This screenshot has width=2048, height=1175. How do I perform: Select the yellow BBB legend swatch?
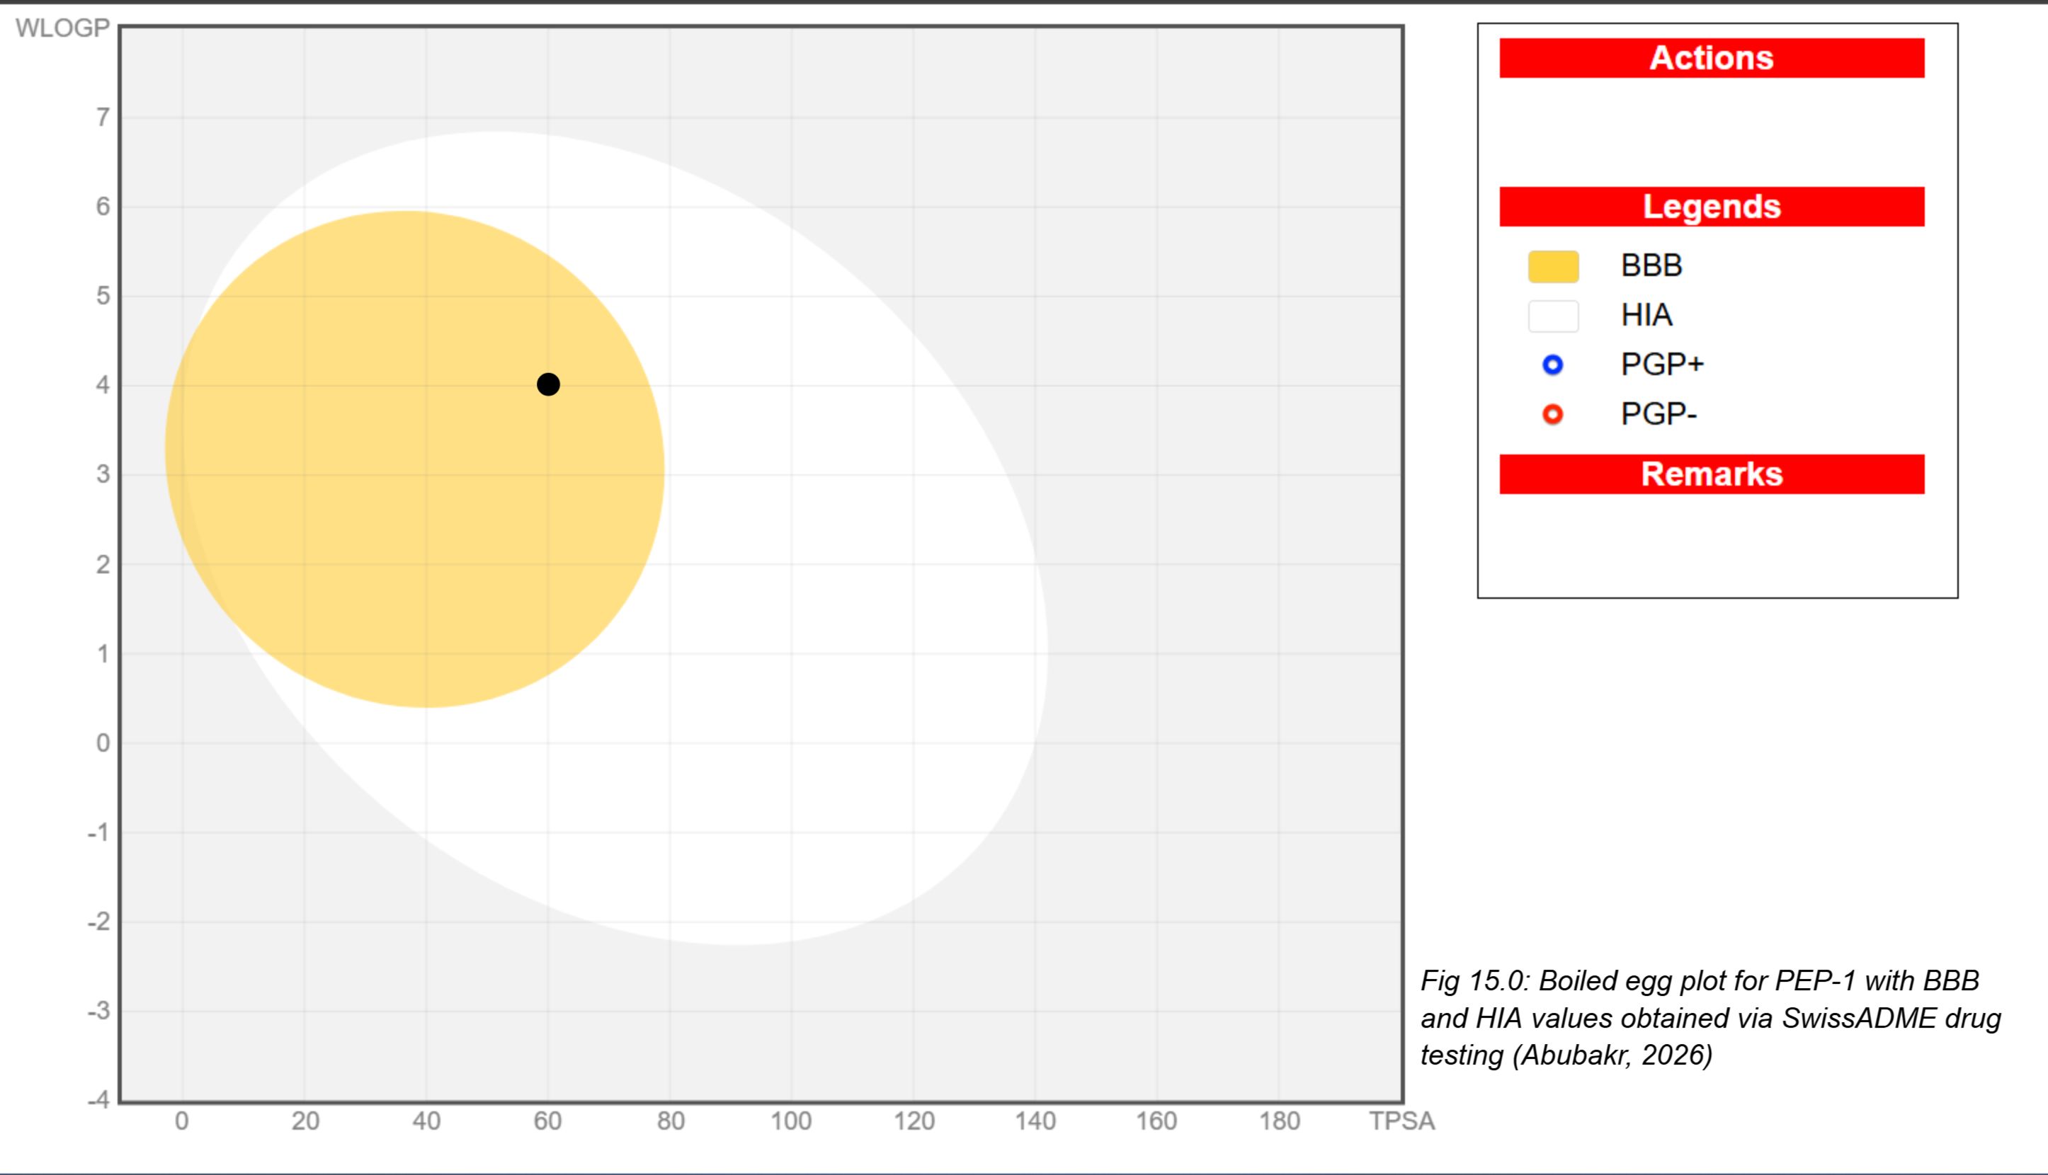point(1553,266)
